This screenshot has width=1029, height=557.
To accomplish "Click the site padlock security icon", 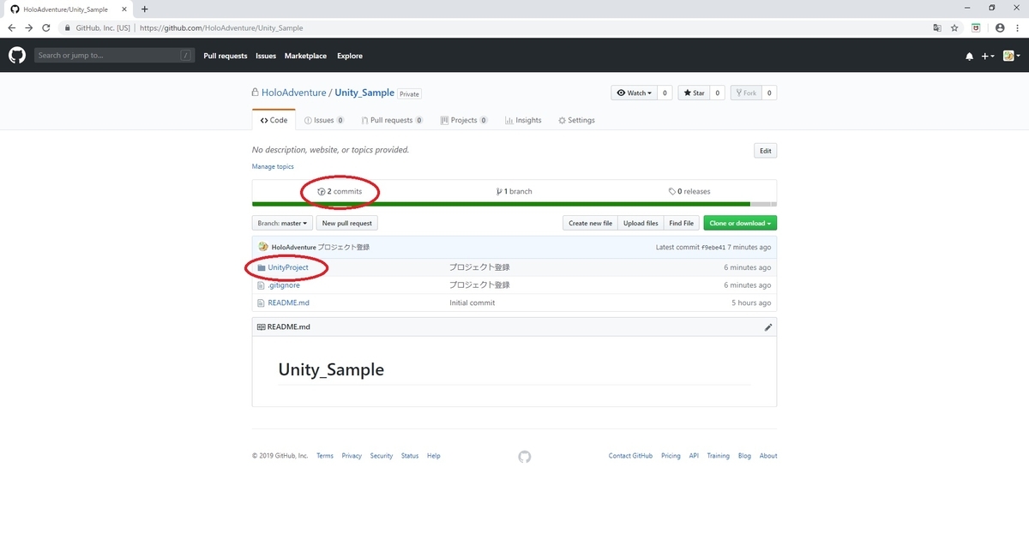I will (67, 27).
